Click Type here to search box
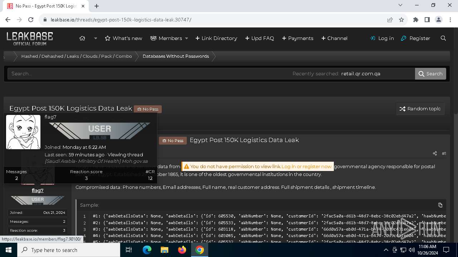Screen dimensions: 458x257 click(x=69, y=250)
